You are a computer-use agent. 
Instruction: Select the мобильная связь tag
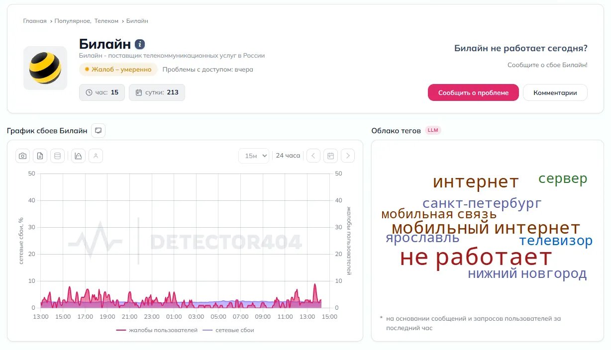[x=439, y=214]
